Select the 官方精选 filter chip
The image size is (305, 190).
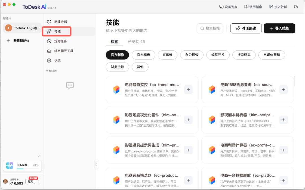143,55
